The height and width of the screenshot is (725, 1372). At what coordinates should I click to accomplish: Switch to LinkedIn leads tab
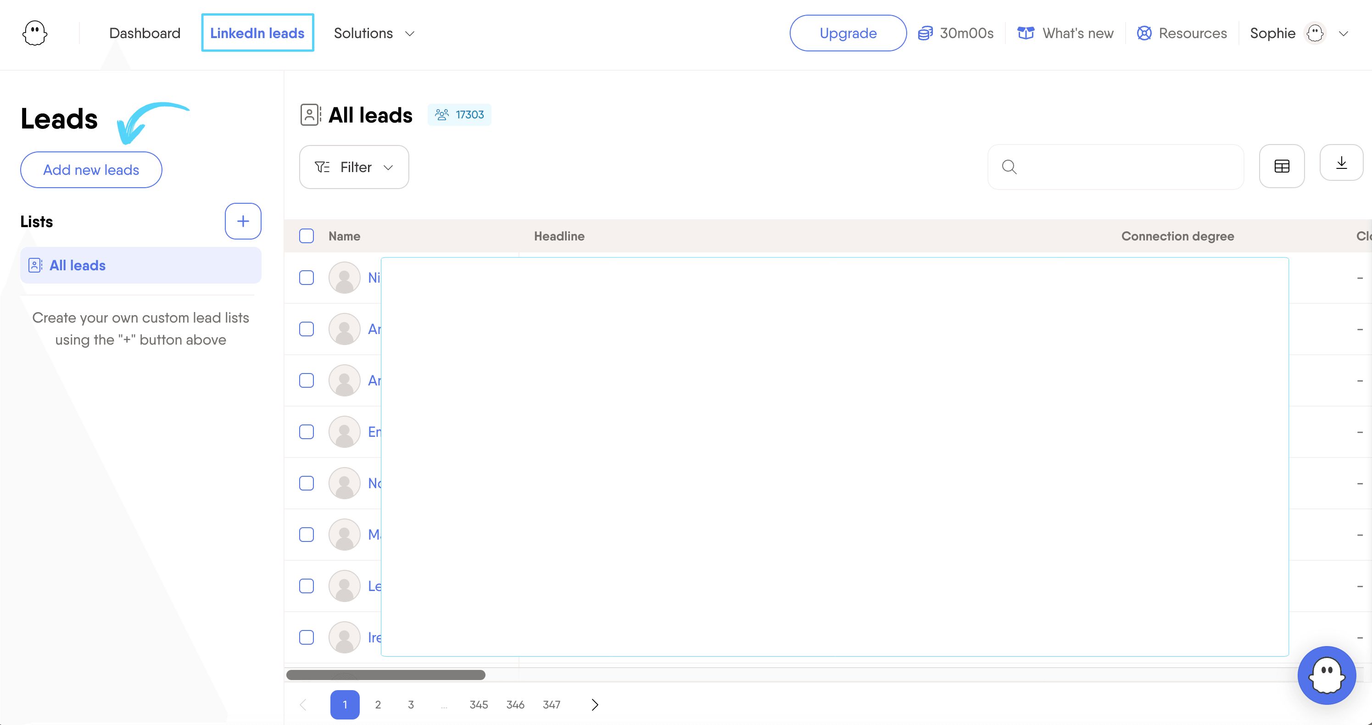pyautogui.click(x=257, y=33)
